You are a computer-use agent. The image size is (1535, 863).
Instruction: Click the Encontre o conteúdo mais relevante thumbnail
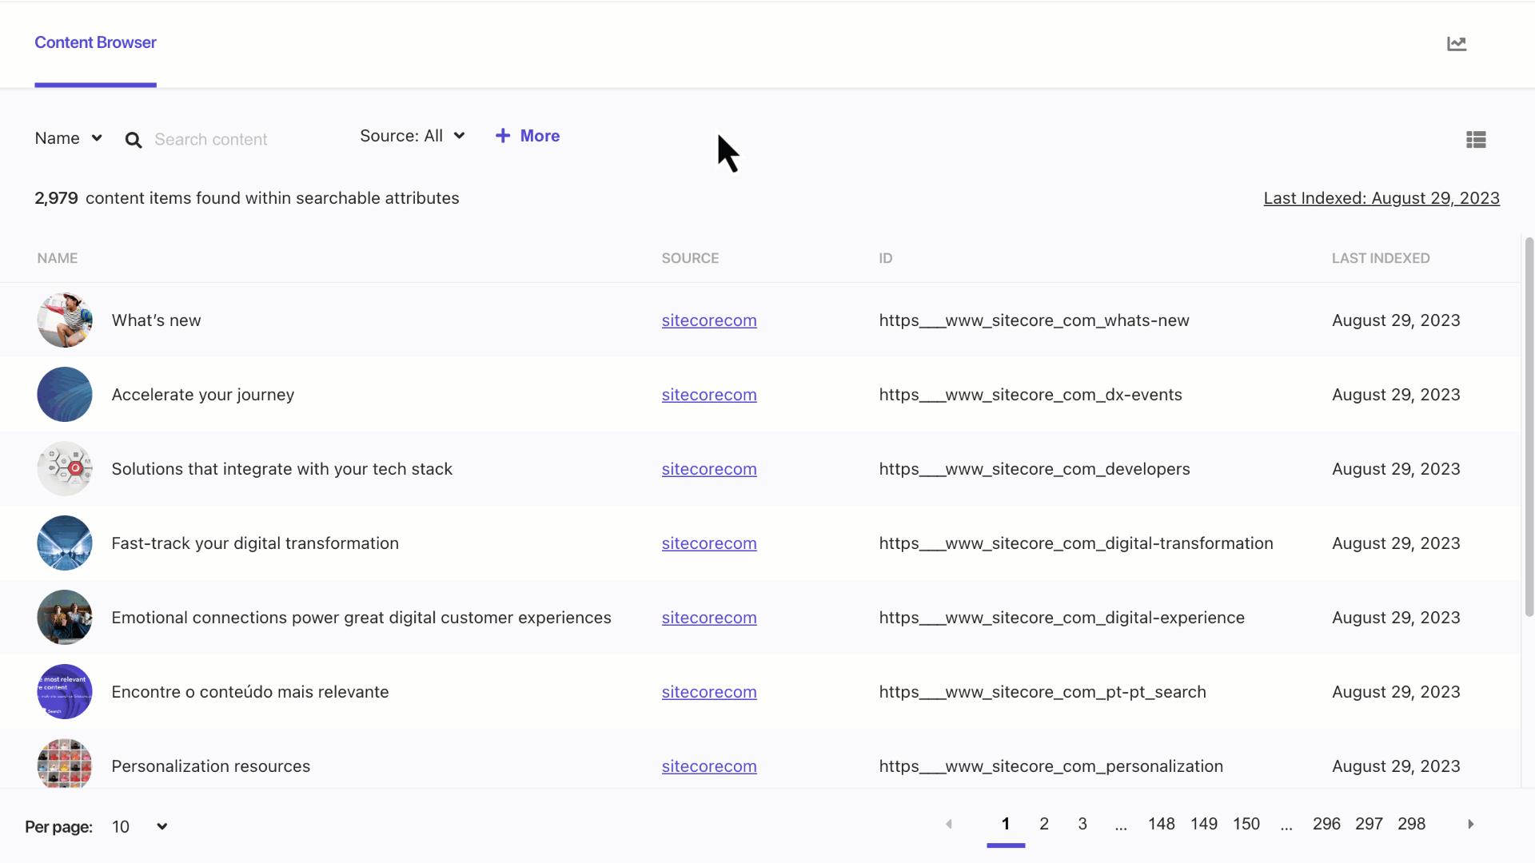point(64,691)
